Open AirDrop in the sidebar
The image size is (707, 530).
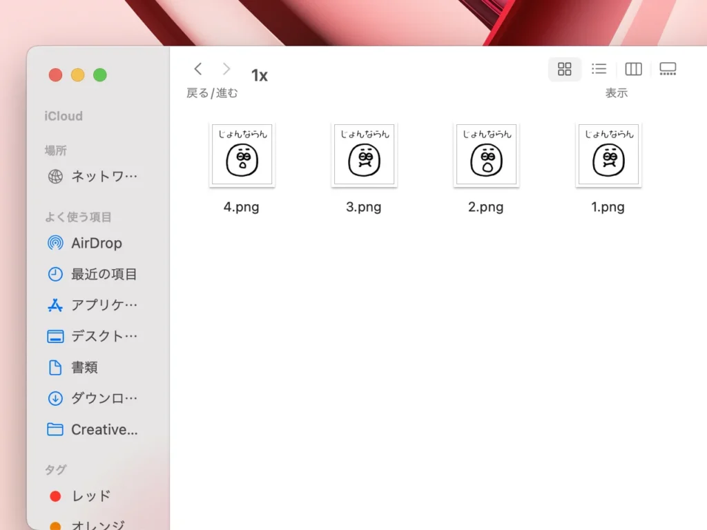(96, 243)
